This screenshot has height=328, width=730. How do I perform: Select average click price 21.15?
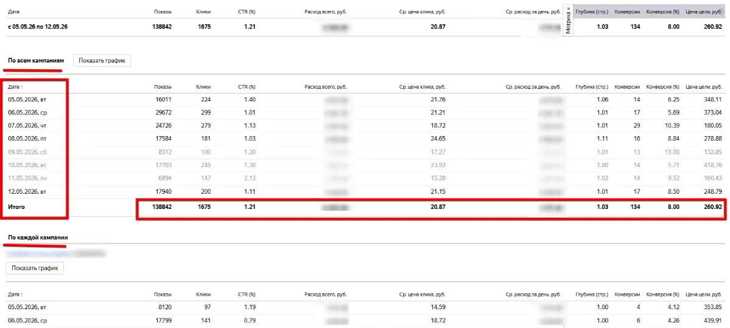pos(438,191)
